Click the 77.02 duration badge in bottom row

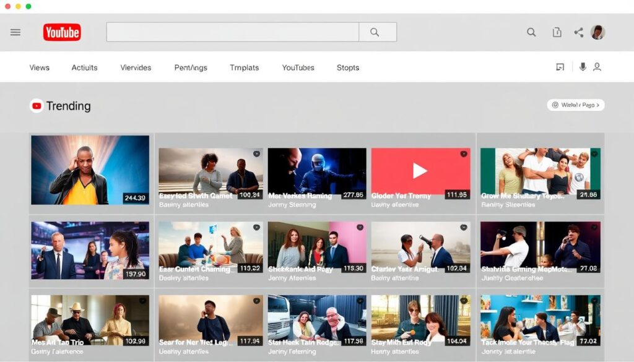(x=588, y=342)
